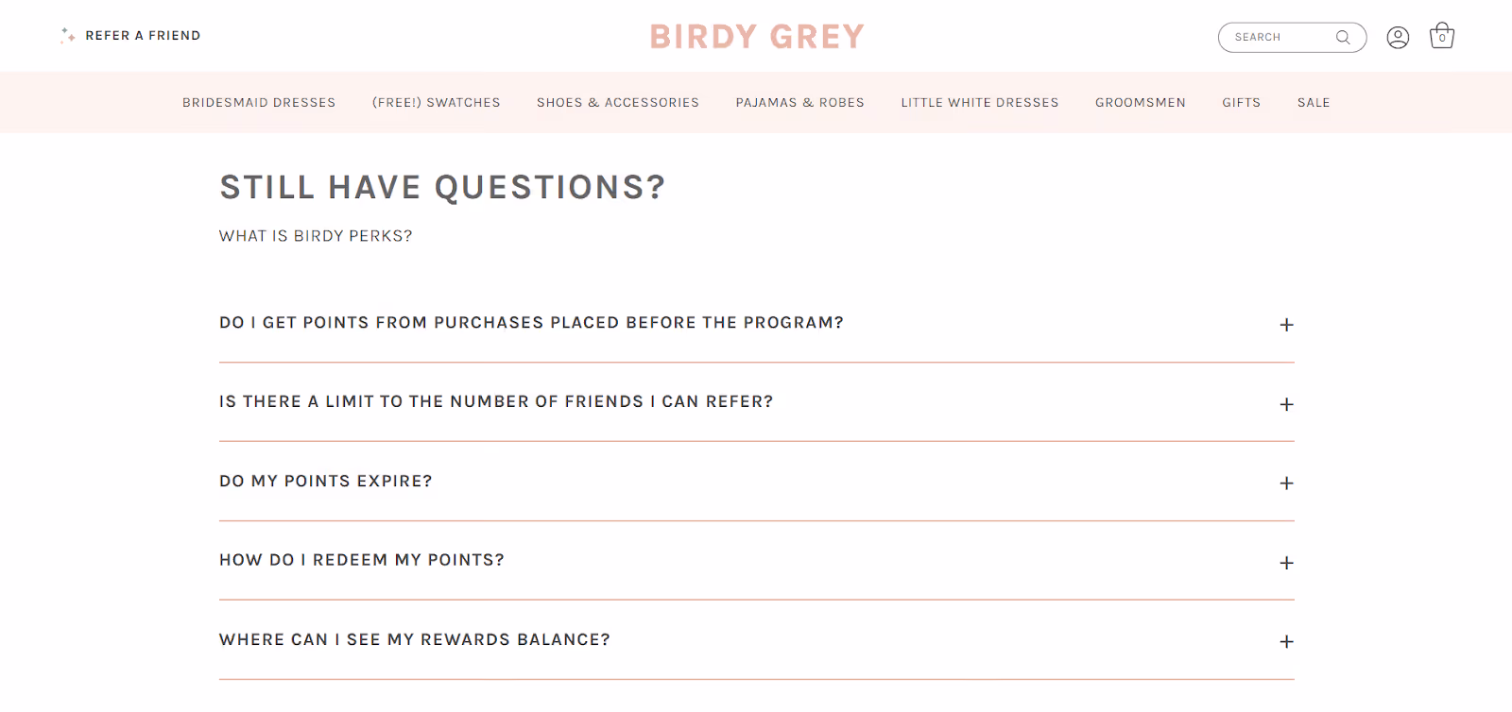Expand the question about points from earlier purchases
1512x712 pixels.
(1285, 324)
